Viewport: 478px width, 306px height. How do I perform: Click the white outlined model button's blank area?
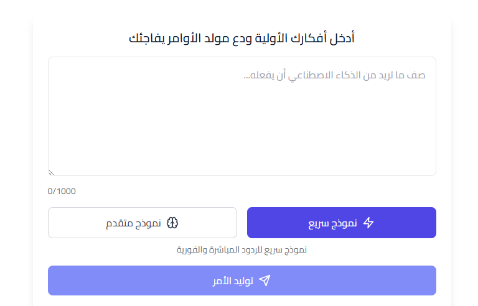(x=81, y=223)
